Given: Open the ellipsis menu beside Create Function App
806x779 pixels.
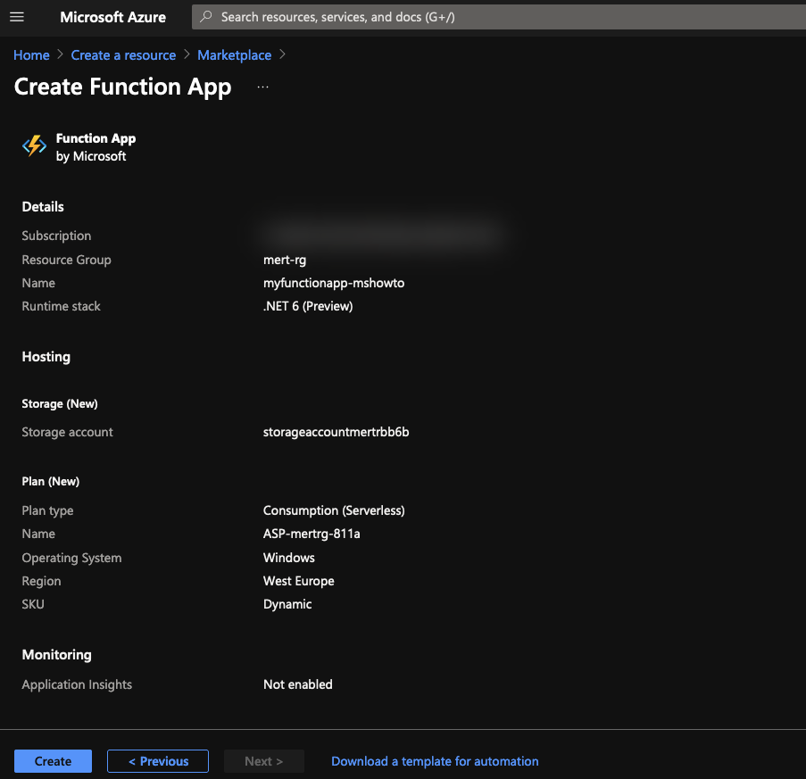Looking at the screenshot, I should tap(262, 87).
